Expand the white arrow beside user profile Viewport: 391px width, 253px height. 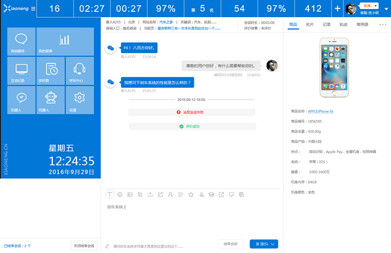tap(386, 8)
